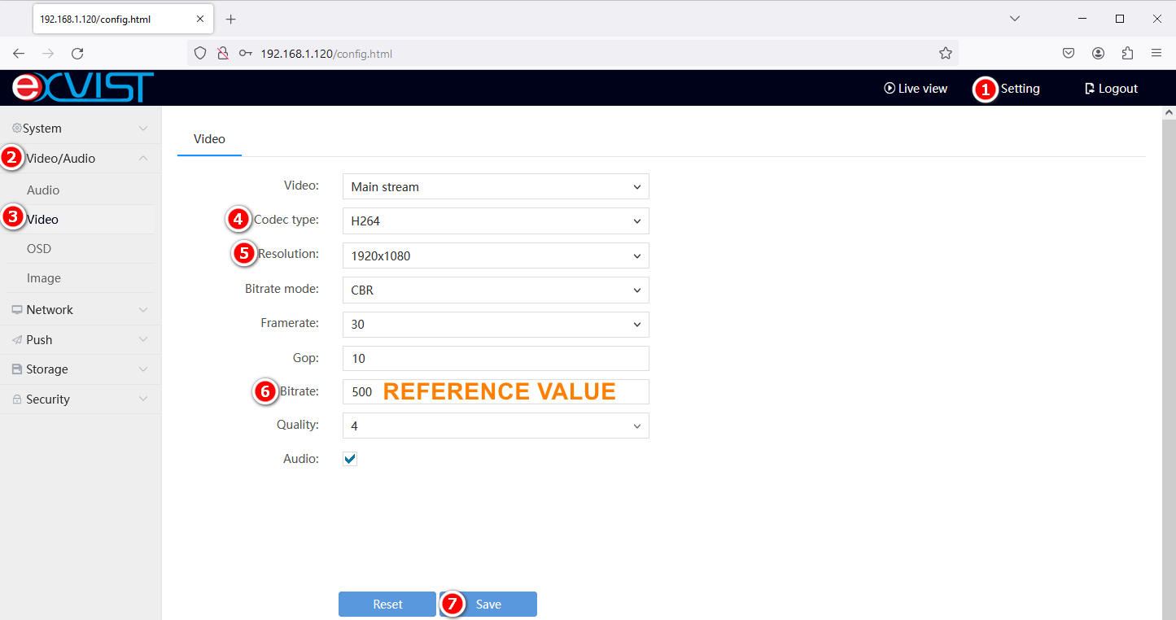Click the list all tabs chevron
Image resolution: width=1176 pixels, height=620 pixels.
[x=1015, y=19]
